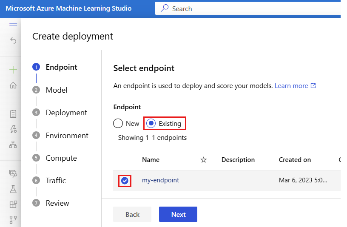The width and height of the screenshot is (347, 227).
Task: Select the New endpoint radio button
Action: (118, 124)
